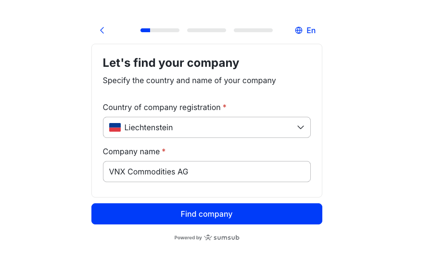Click the Let's find your company heading
The image size is (432, 272).
(171, 63)
